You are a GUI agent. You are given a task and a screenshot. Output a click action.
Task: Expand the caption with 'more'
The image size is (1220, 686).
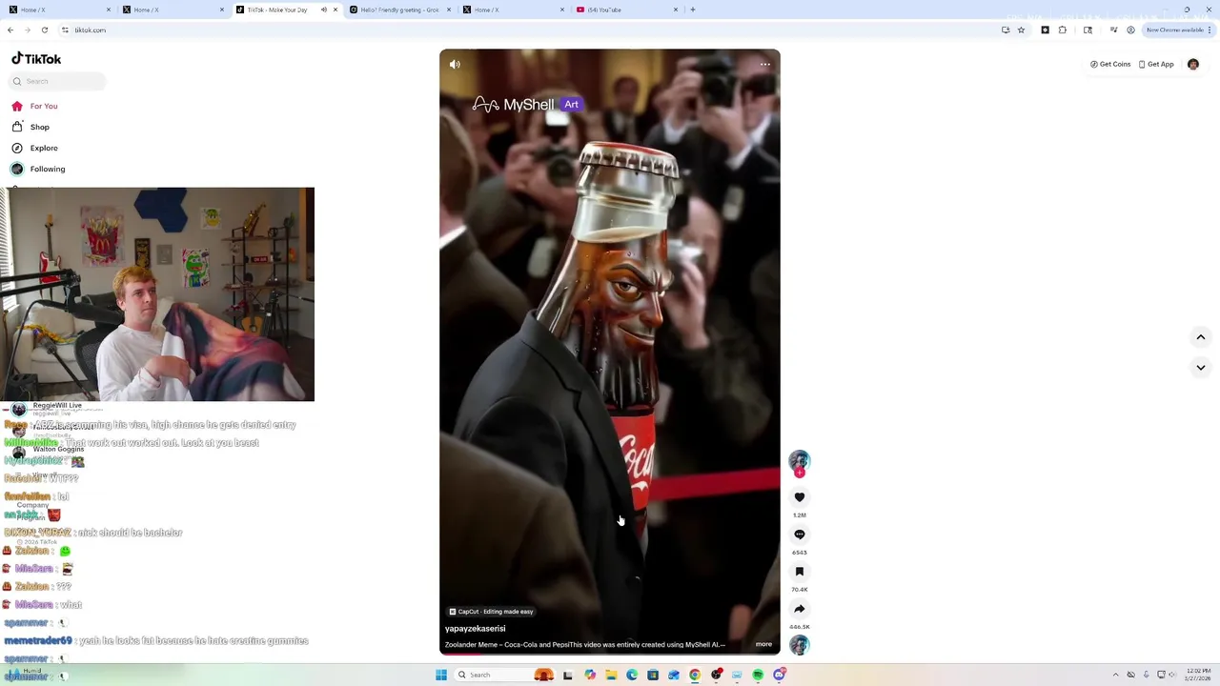(x=763, y=644)
